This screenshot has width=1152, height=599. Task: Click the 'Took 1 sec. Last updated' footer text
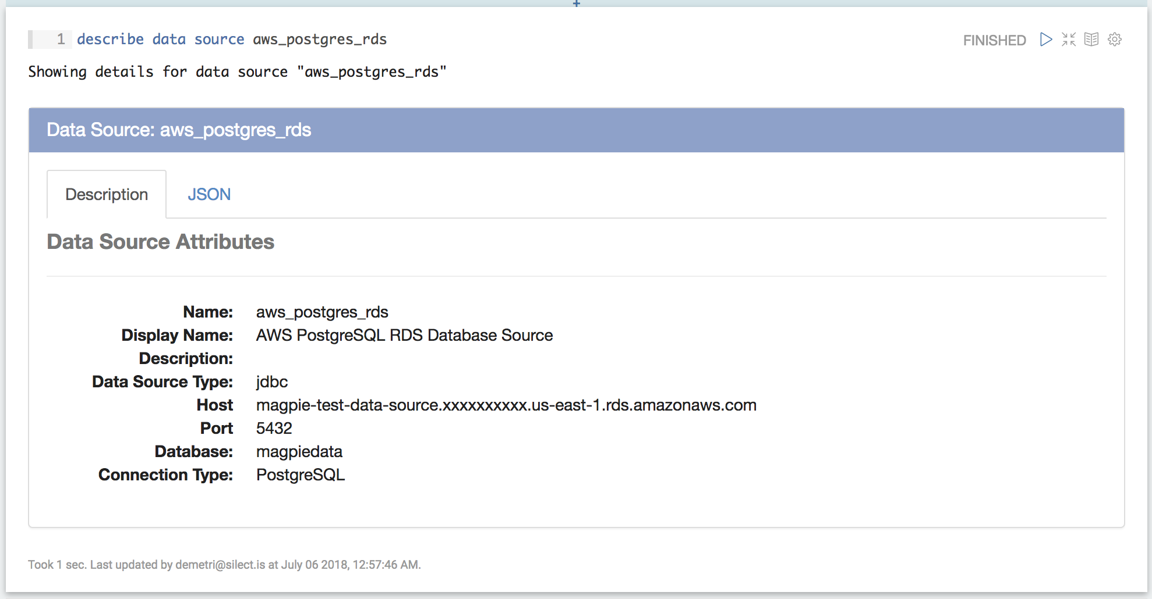coord(224,565)
